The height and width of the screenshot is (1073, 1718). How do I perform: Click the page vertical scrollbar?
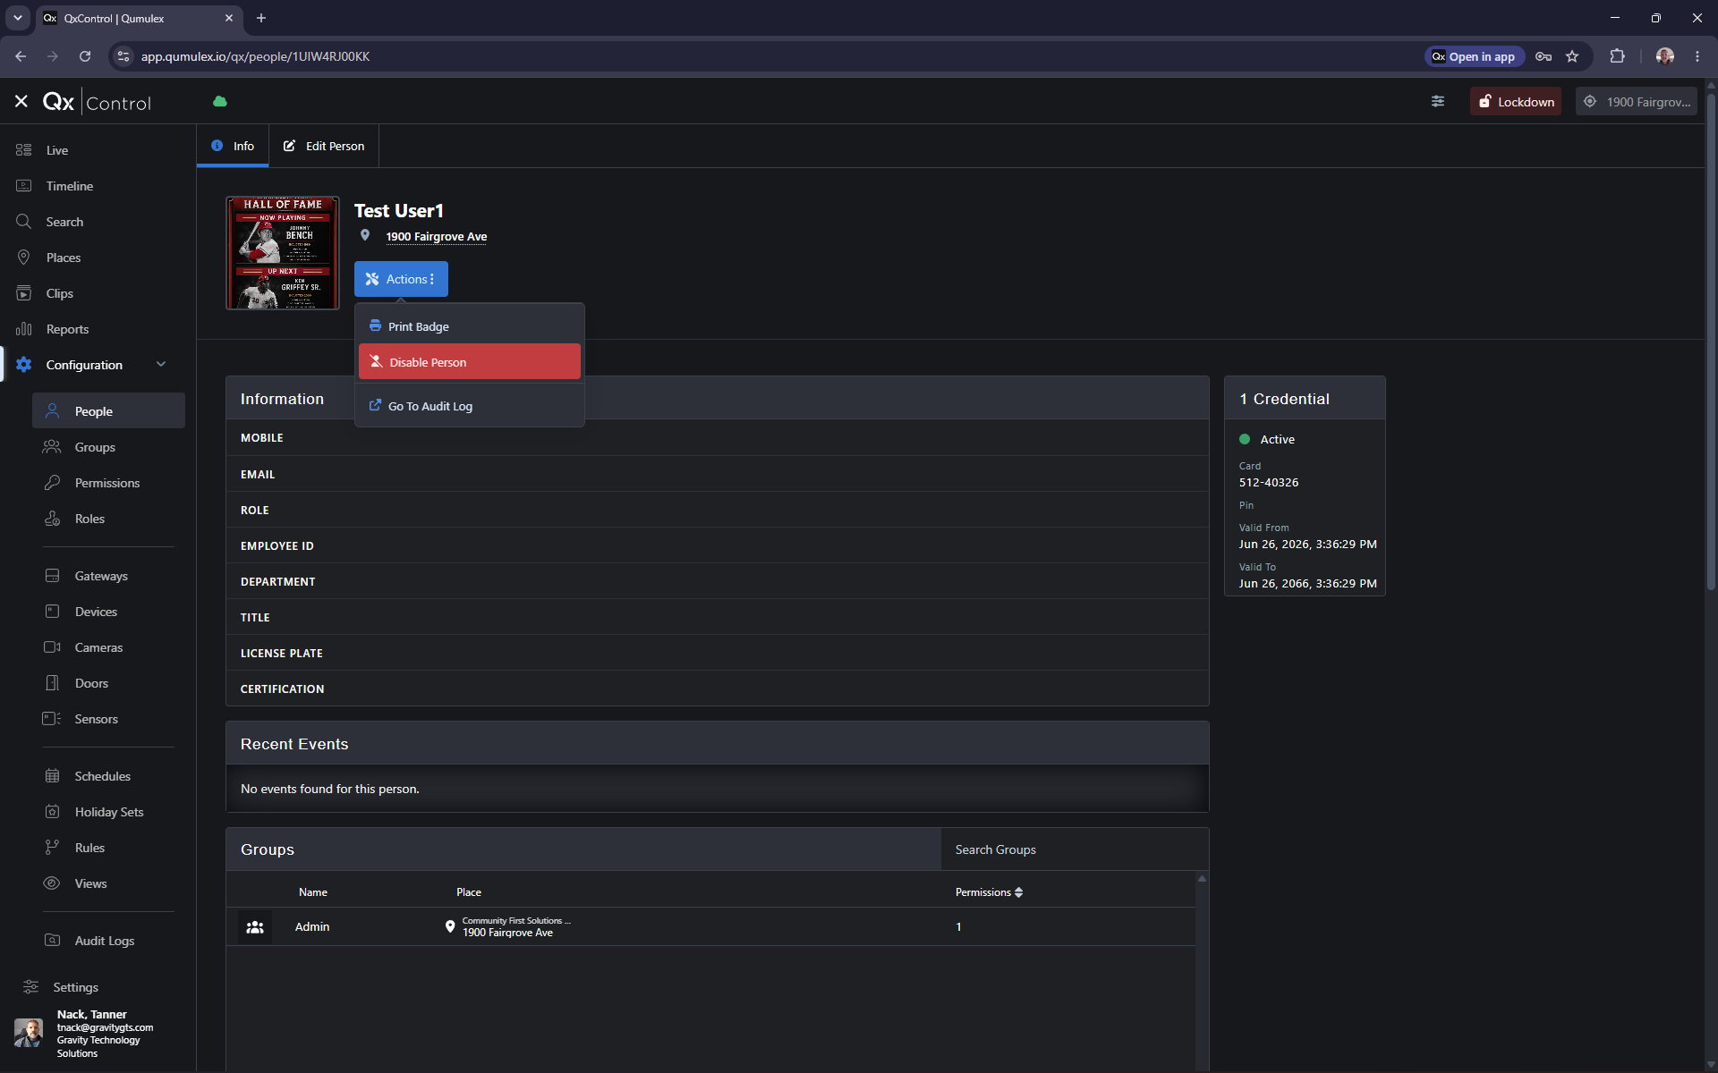[1711, 340]
